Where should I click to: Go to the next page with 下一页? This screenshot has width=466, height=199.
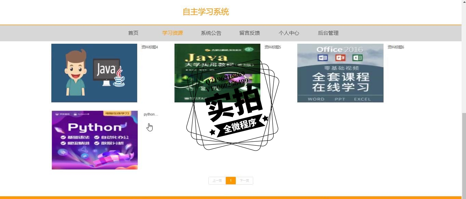244,181
